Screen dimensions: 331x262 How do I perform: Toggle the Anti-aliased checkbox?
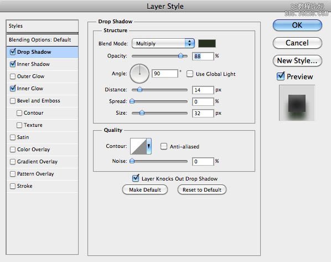coord(164,146)
